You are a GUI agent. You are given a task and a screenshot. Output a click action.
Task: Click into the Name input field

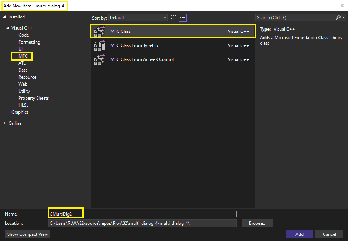point(142,214)
